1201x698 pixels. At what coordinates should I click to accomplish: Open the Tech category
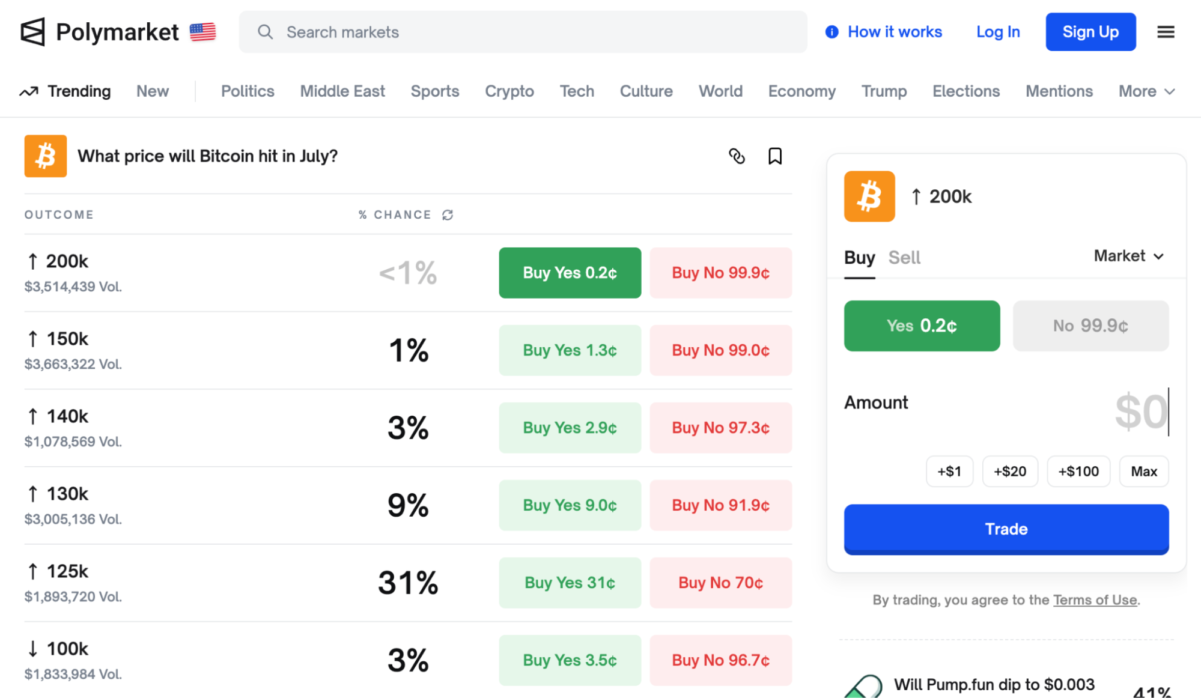click(577, 91)
